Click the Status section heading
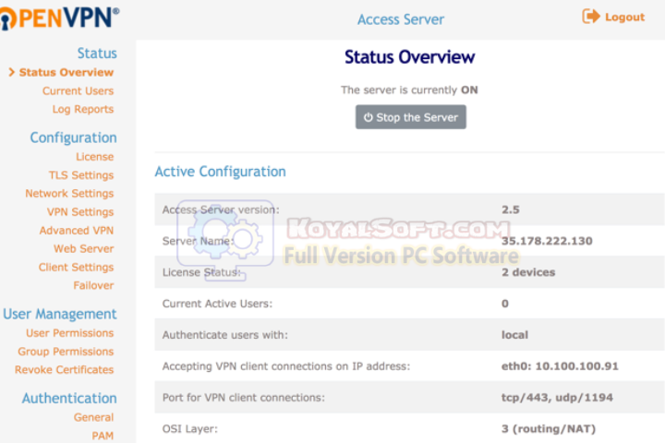The image size is (665, 443). click(97, 54)
